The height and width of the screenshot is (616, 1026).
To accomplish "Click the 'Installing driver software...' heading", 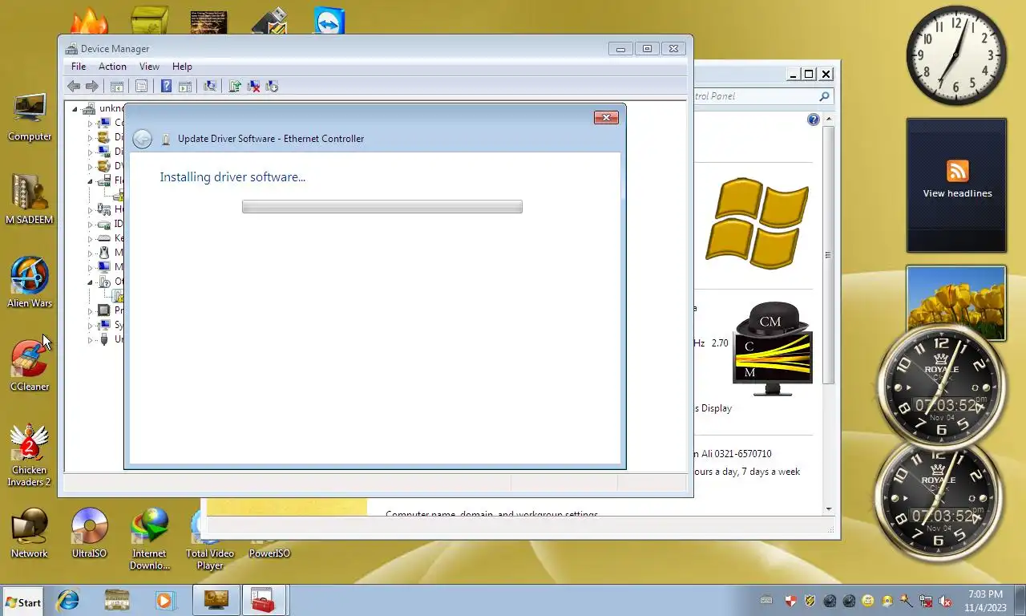I will [232, 177].
